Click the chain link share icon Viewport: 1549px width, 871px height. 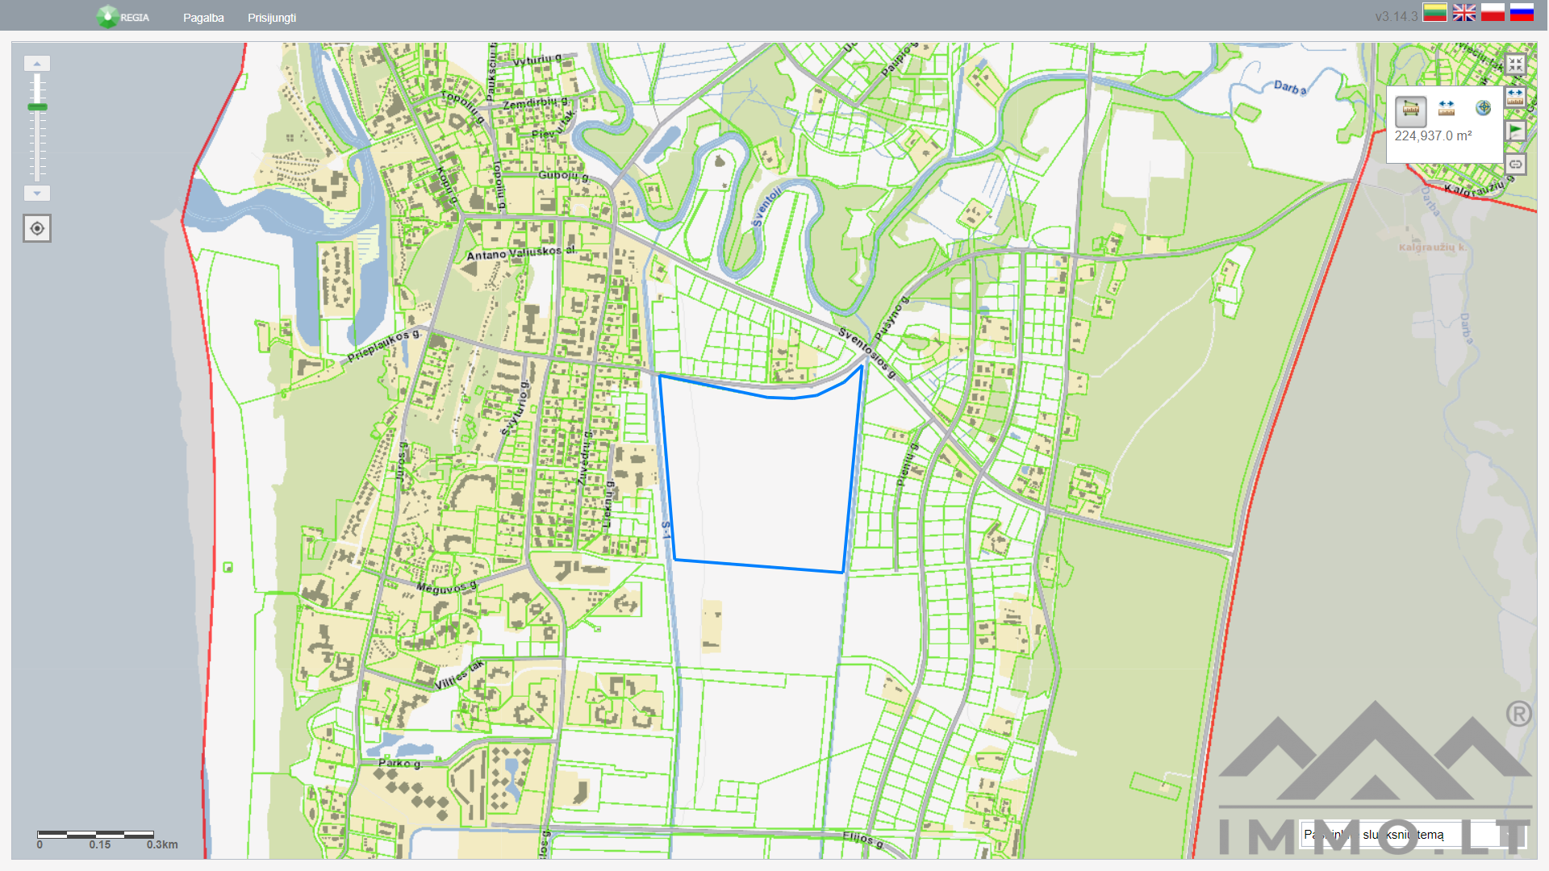[x=1516, y=165]
